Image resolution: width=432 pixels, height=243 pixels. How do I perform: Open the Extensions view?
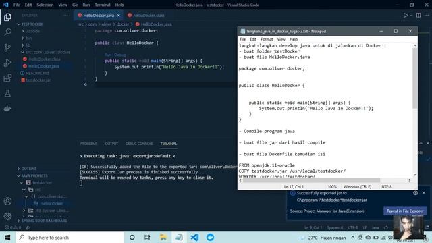7,78
